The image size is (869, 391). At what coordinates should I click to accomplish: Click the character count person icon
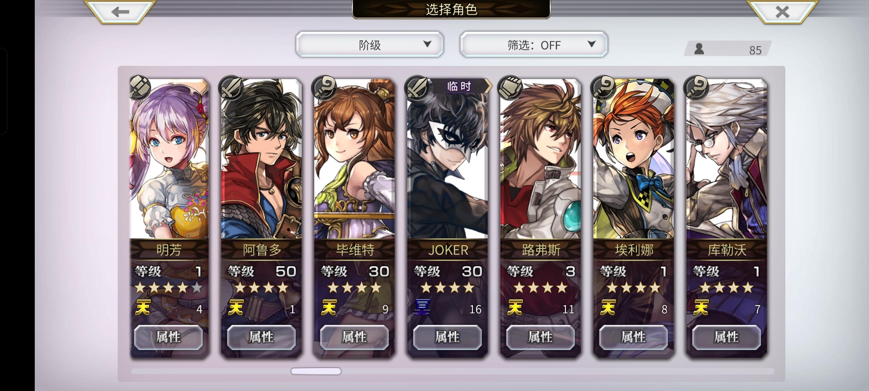pos(699,49)
